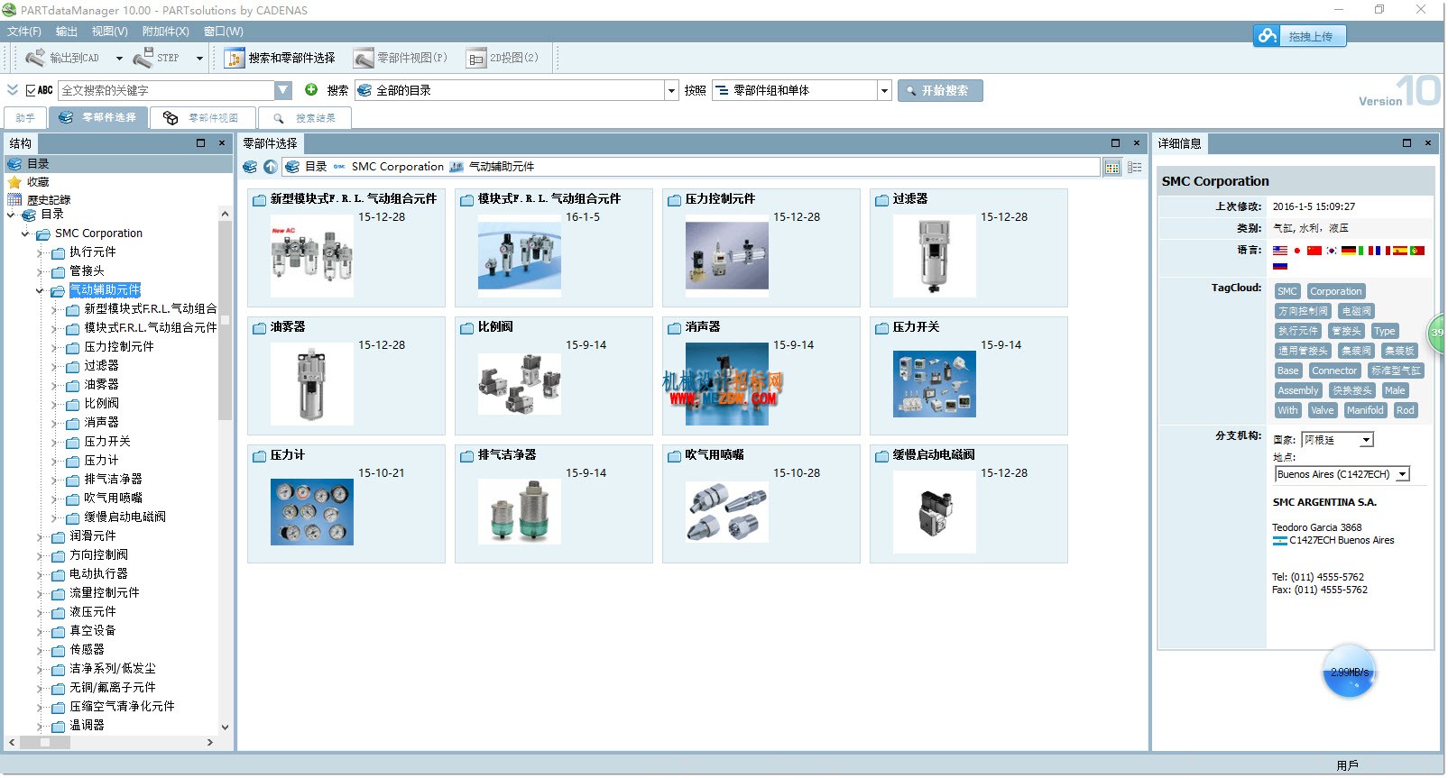Collapse the SMC Corporation tree node

coord(25,233)
